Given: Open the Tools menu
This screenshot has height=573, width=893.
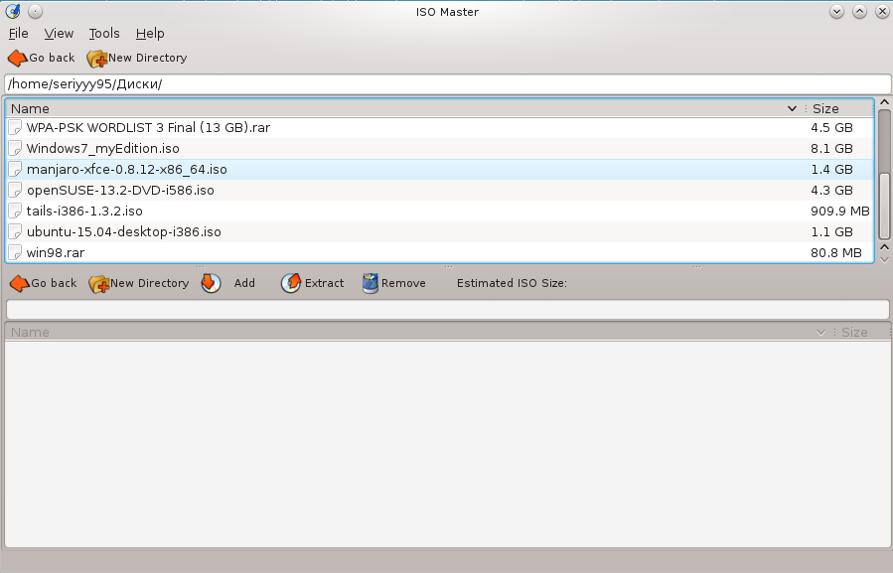Looking at the screenshot, I should (x=104, y=34).
